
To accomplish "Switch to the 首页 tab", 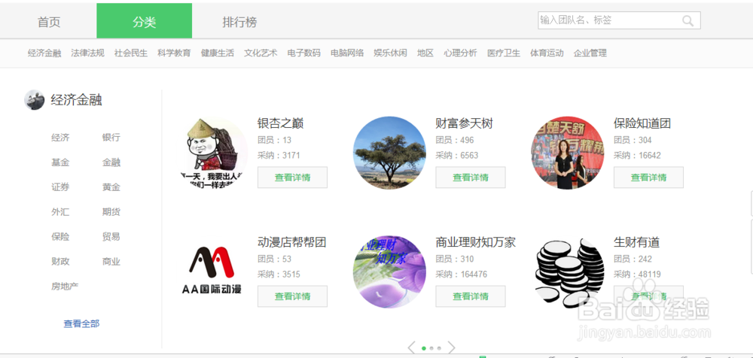I will pos(49,22).
